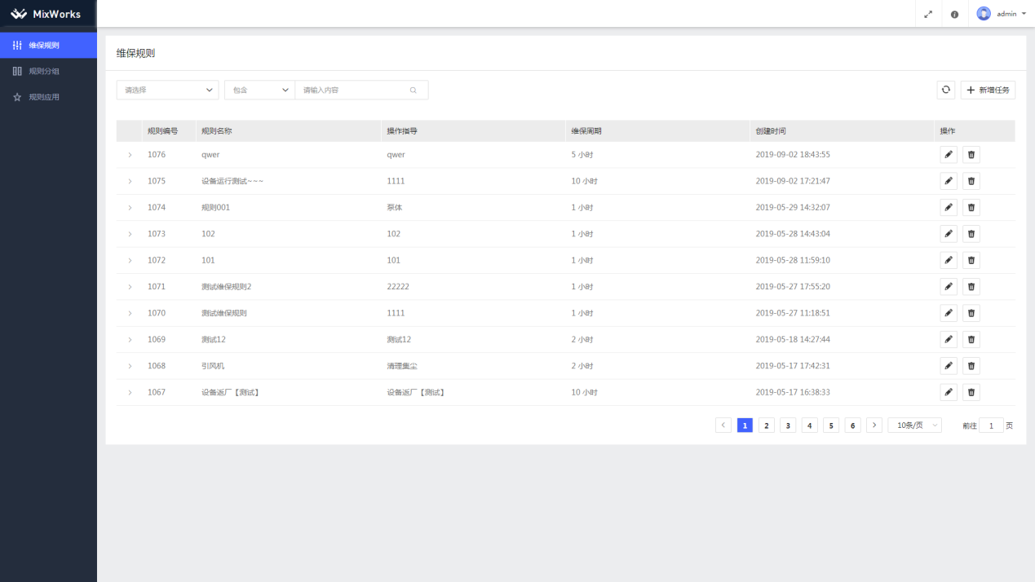Click the search magnifier icon in the input
The image size is (1035, 582).
pyautogui.click(x=413, y=90)
